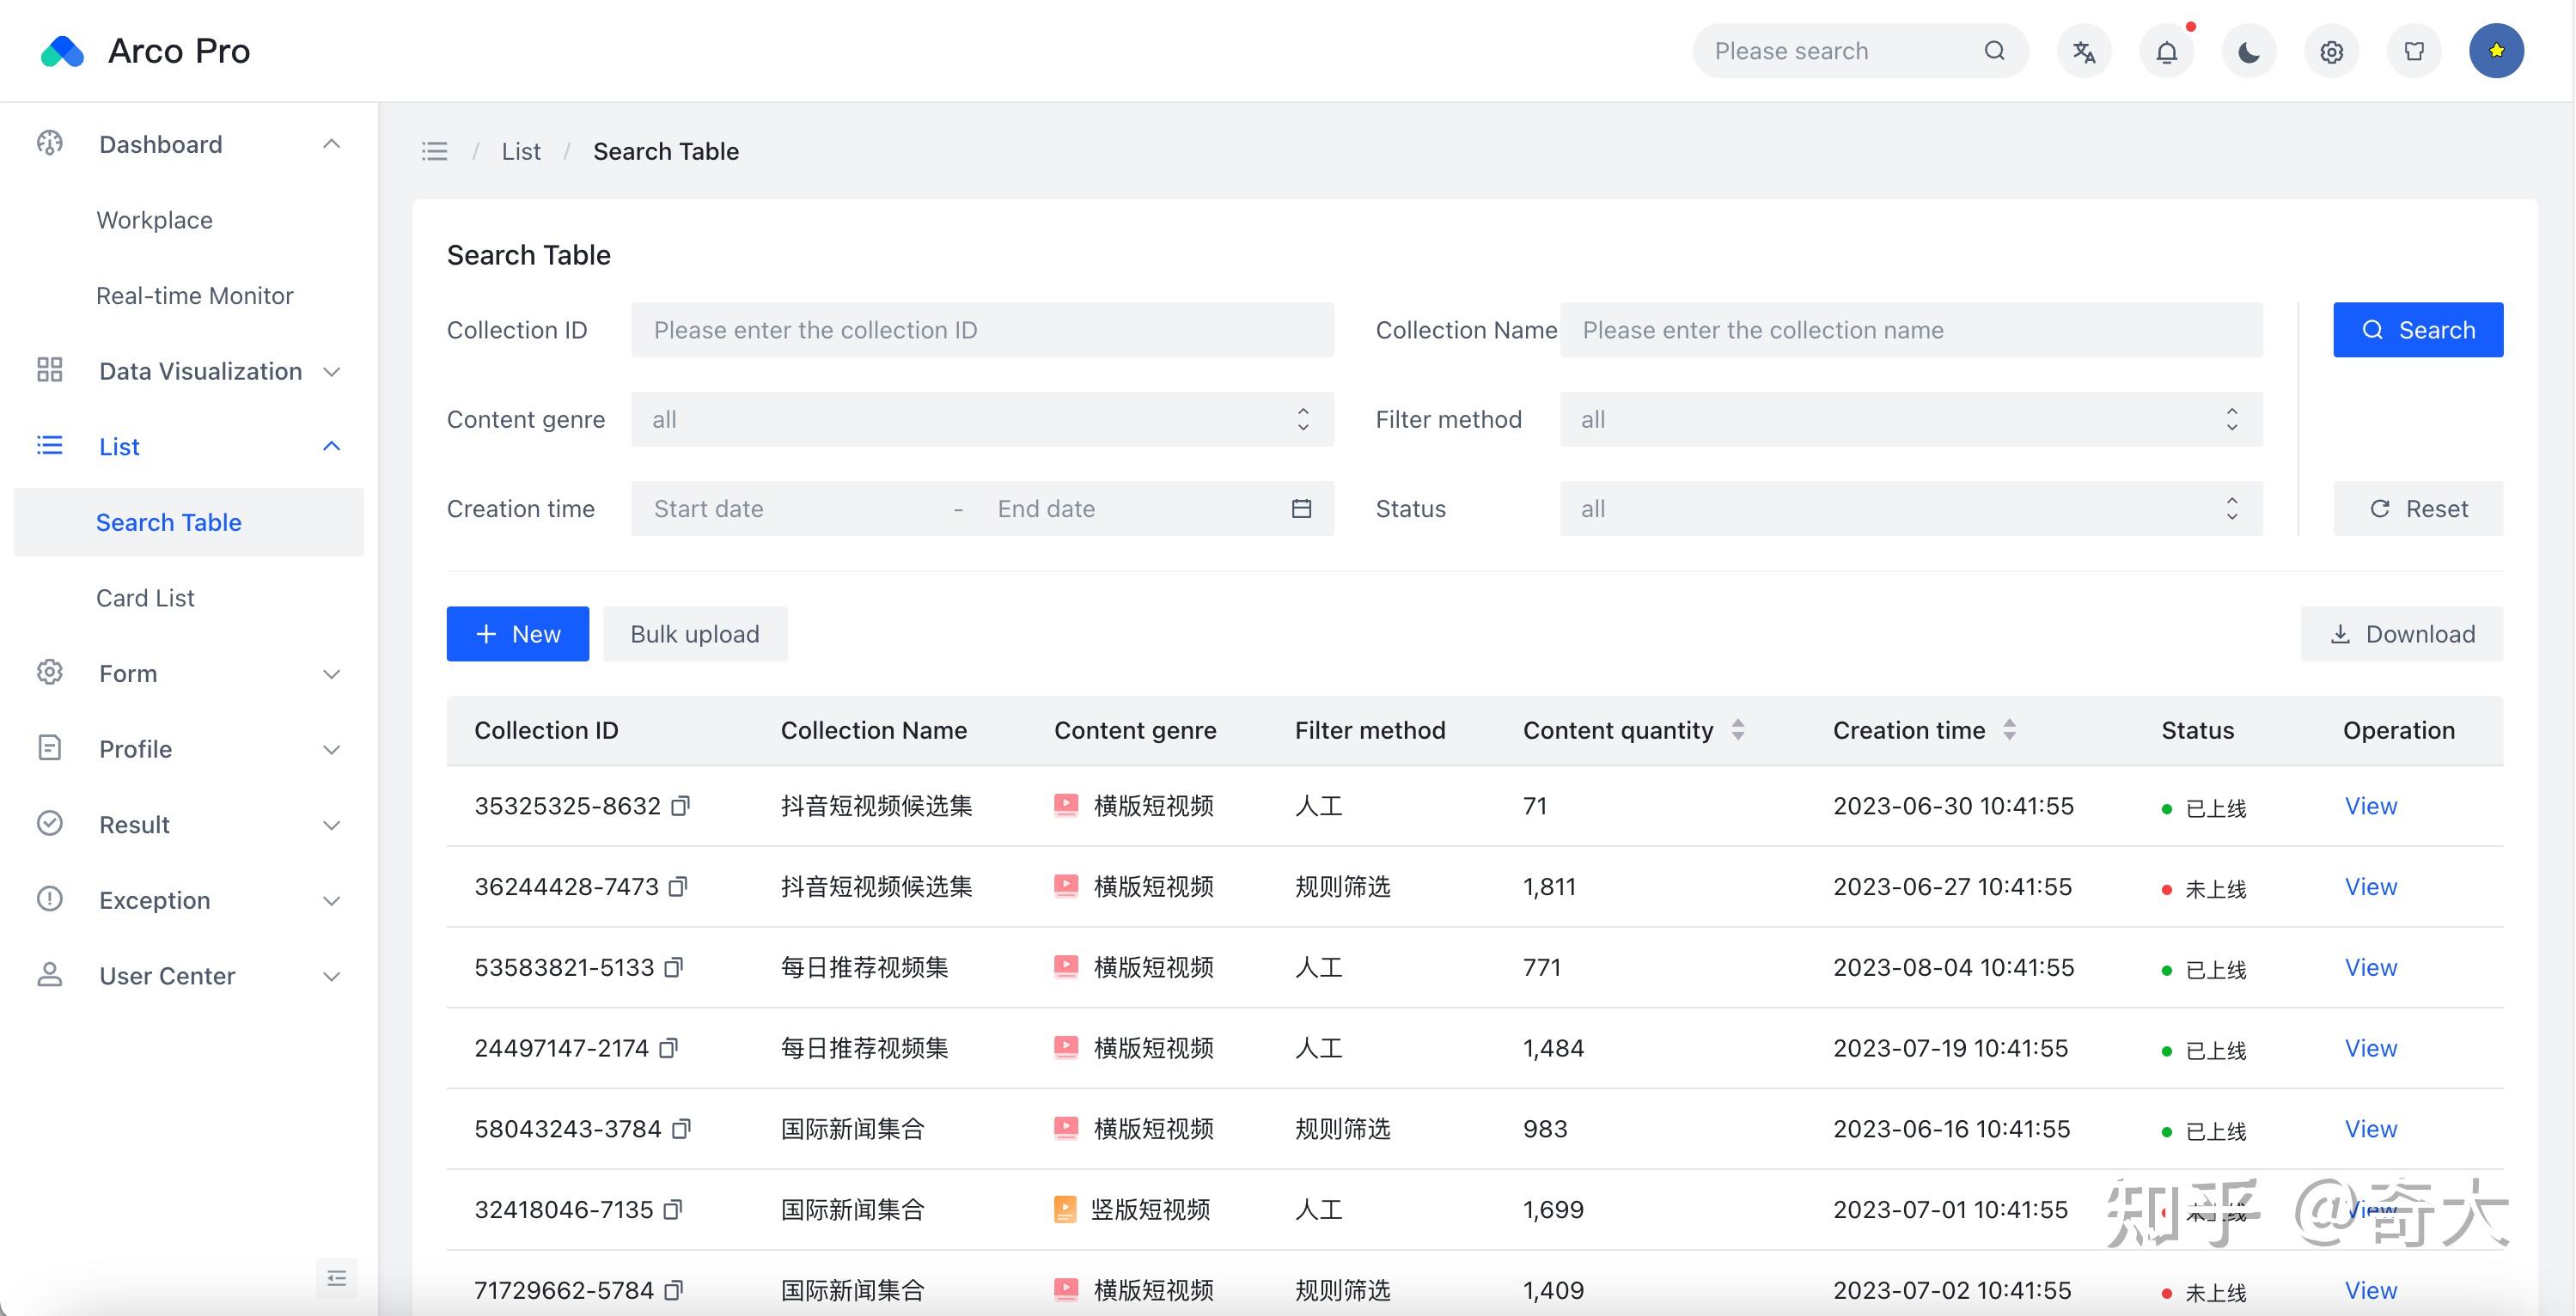This screenshot has height=1316, width=2576.
Task: Collapse sidebar with bottom menu-fold icon
Action: point(337,1278)
